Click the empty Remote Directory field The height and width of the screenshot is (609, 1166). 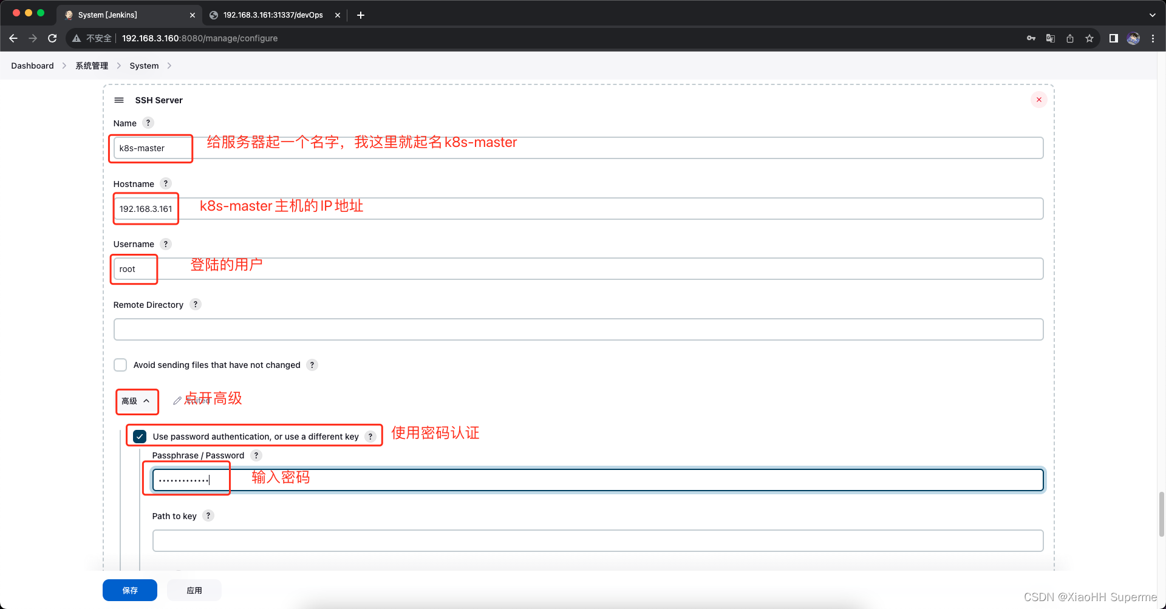(x=578, y=330)
